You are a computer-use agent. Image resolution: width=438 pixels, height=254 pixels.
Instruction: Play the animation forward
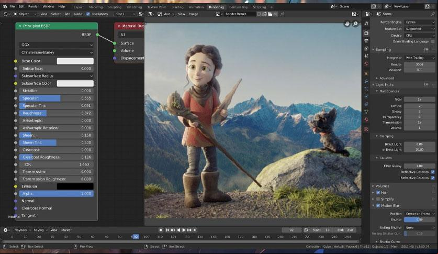point(184,230)
